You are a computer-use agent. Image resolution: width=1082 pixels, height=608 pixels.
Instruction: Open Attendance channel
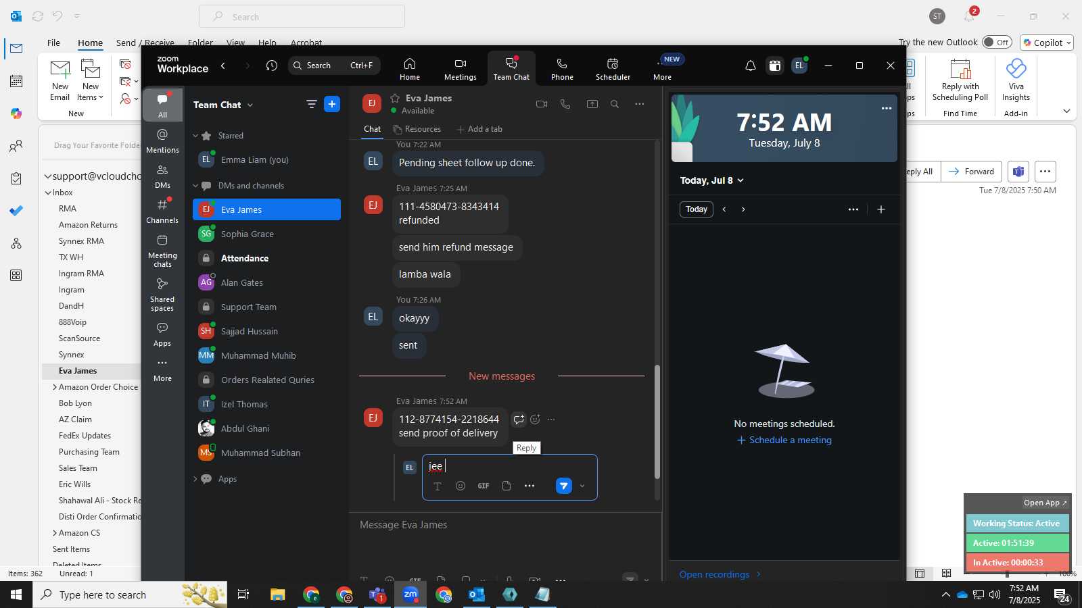tap(266, 258)
